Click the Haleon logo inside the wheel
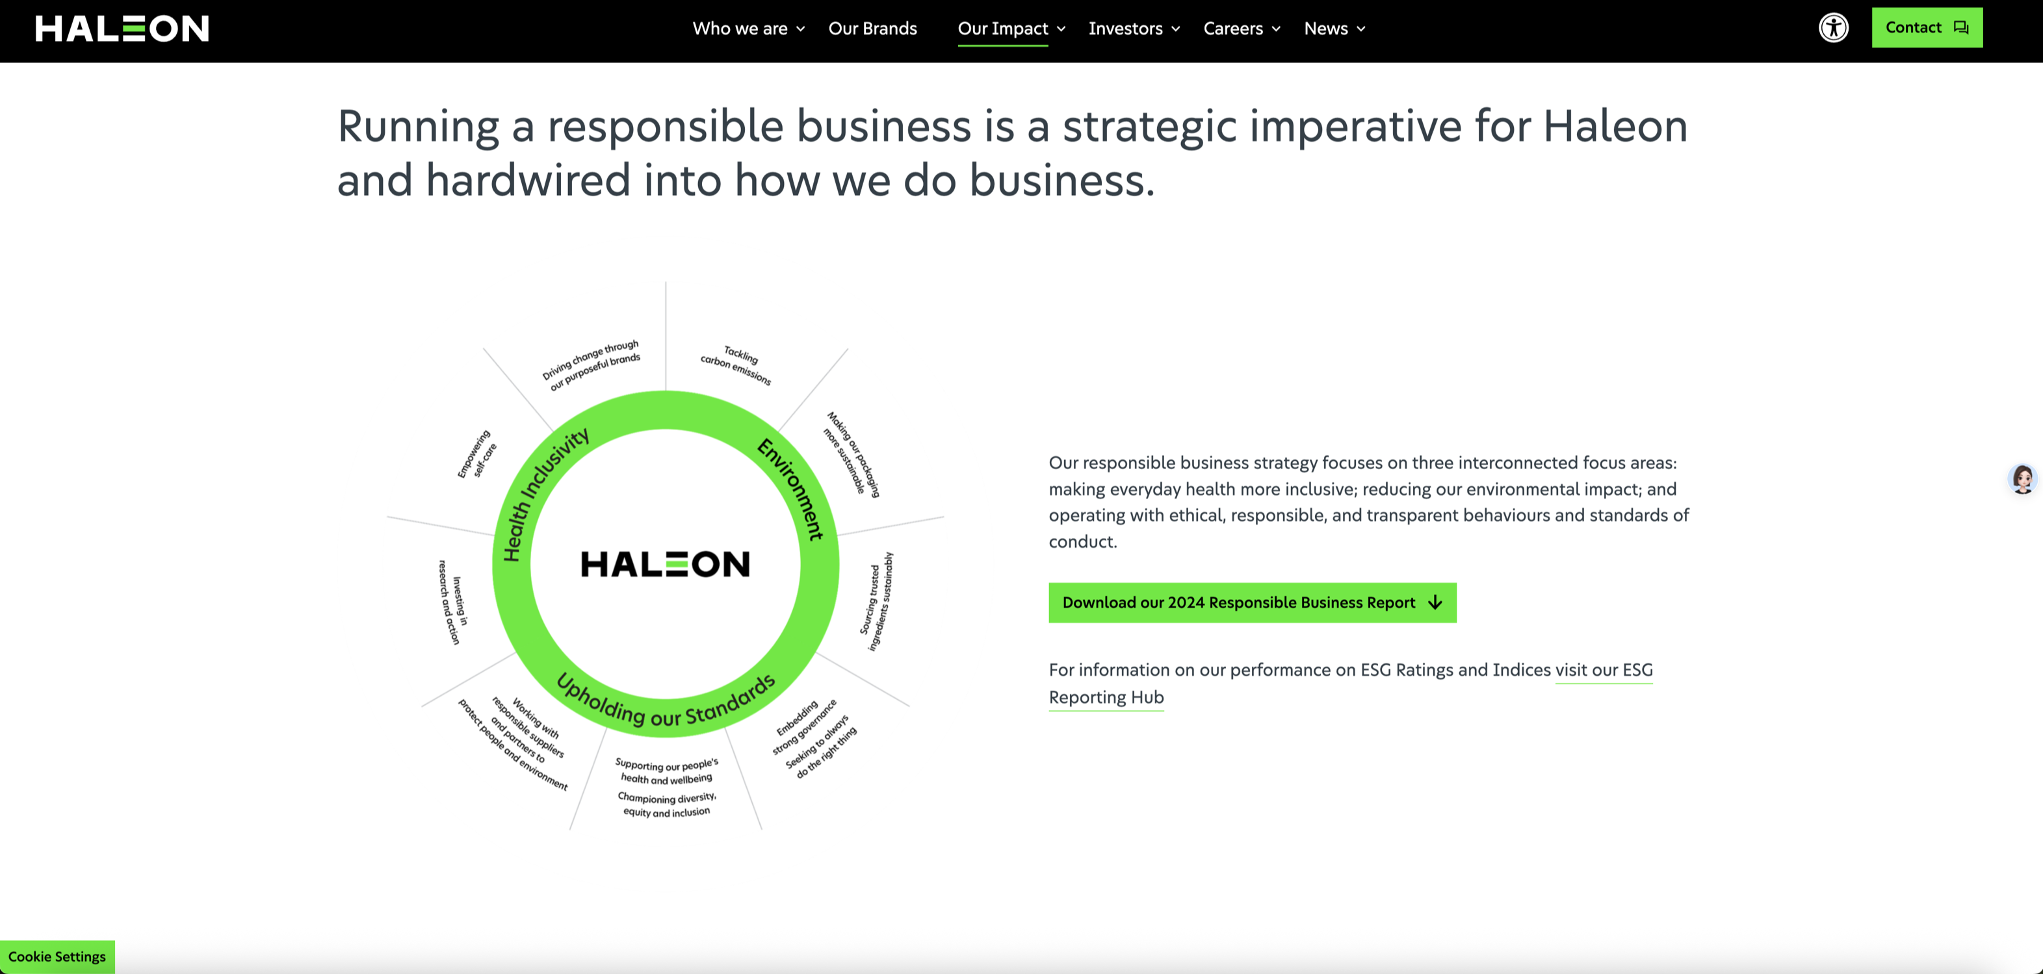Screen dimensions: 2043x974 pos(664,564)
